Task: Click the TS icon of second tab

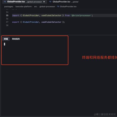Action: [50, 2]
